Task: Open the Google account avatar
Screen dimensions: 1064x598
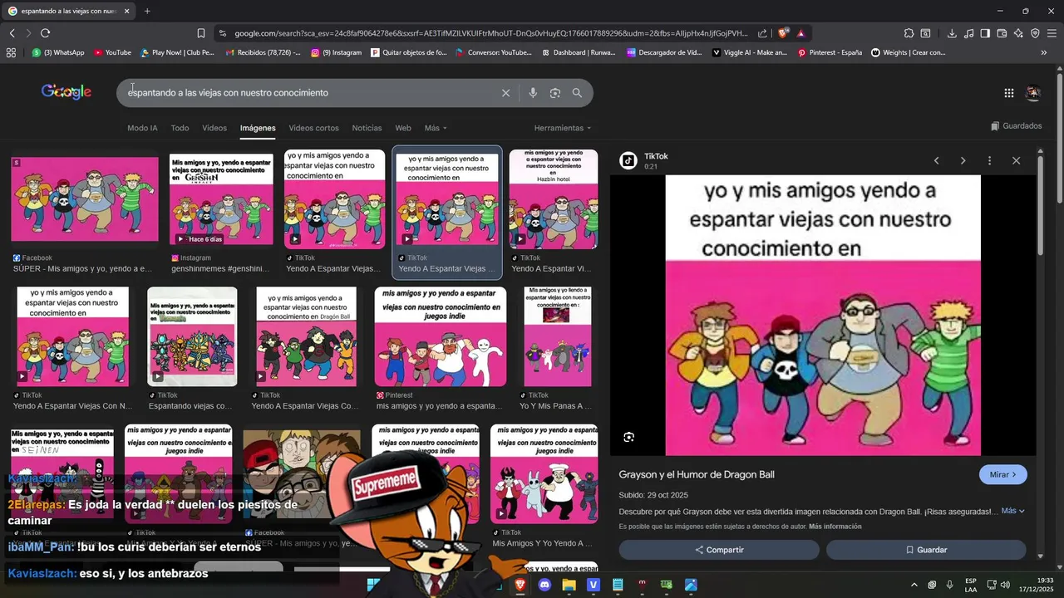Action: [x=1033, y=93]
